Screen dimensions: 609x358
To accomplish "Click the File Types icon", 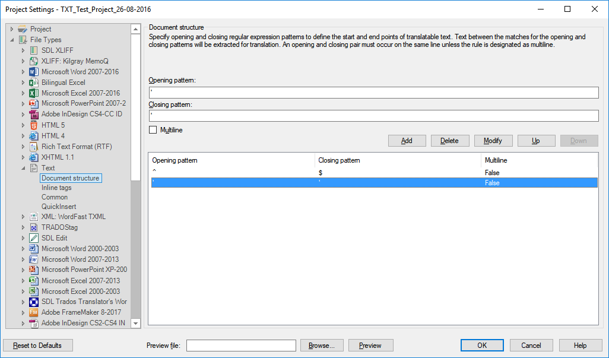I will tap(23, 40).
